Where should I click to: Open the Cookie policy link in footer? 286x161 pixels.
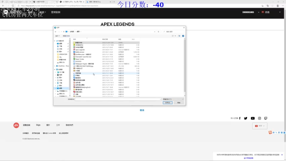[49, 133]
